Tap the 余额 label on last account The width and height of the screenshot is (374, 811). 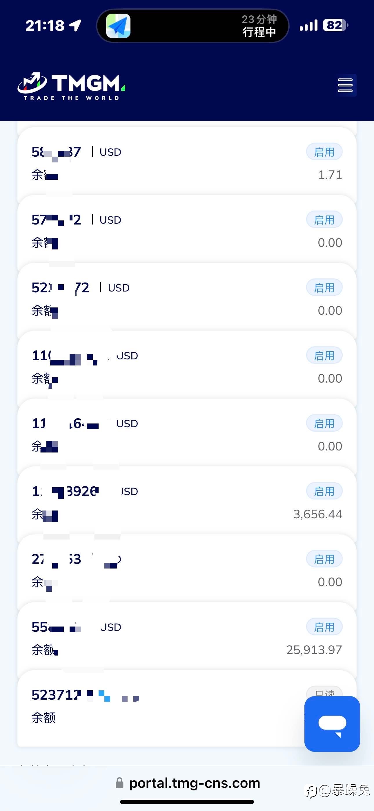[43, 718]
